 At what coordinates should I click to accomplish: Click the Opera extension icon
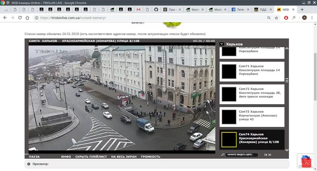pyautogui.click(x=286, y=18)
